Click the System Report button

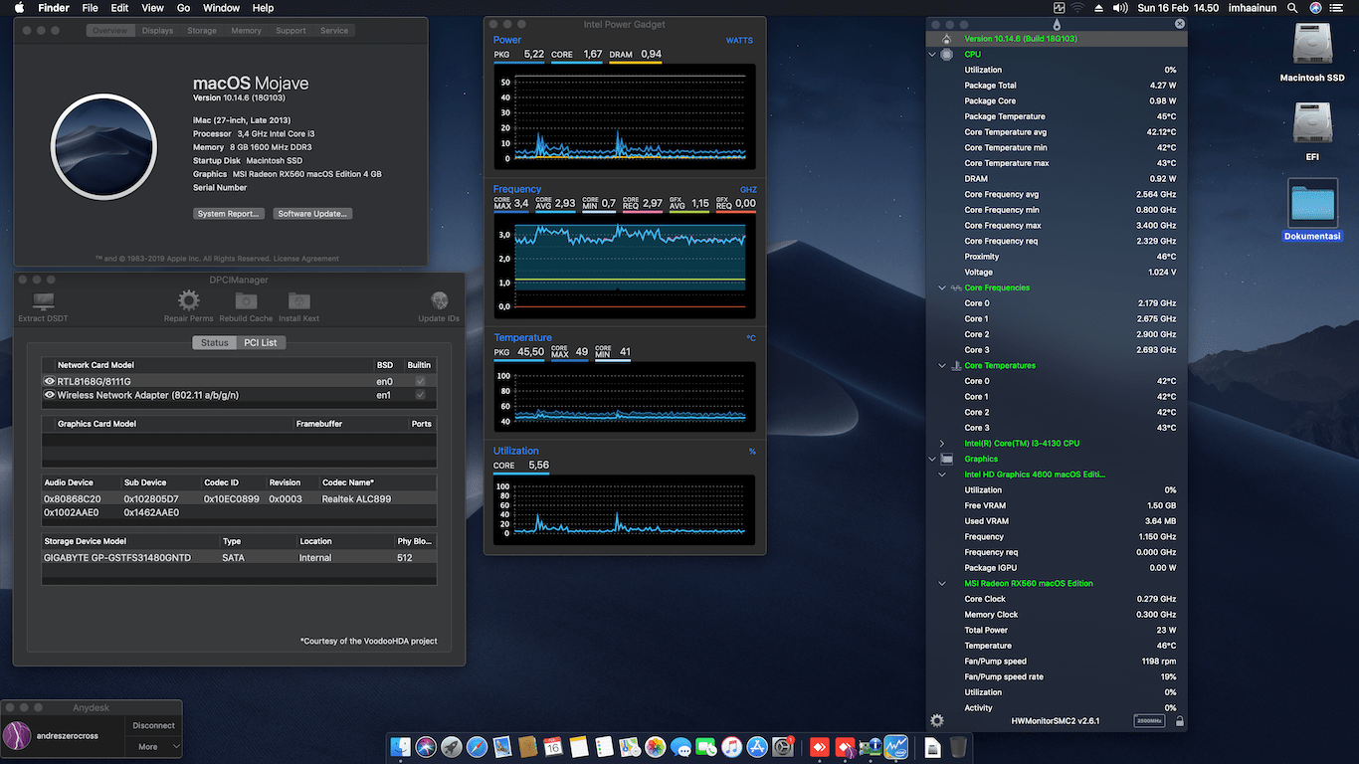(x=229, y=213)
